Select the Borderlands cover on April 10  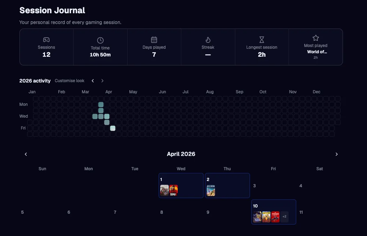click(x=266, y=217)
